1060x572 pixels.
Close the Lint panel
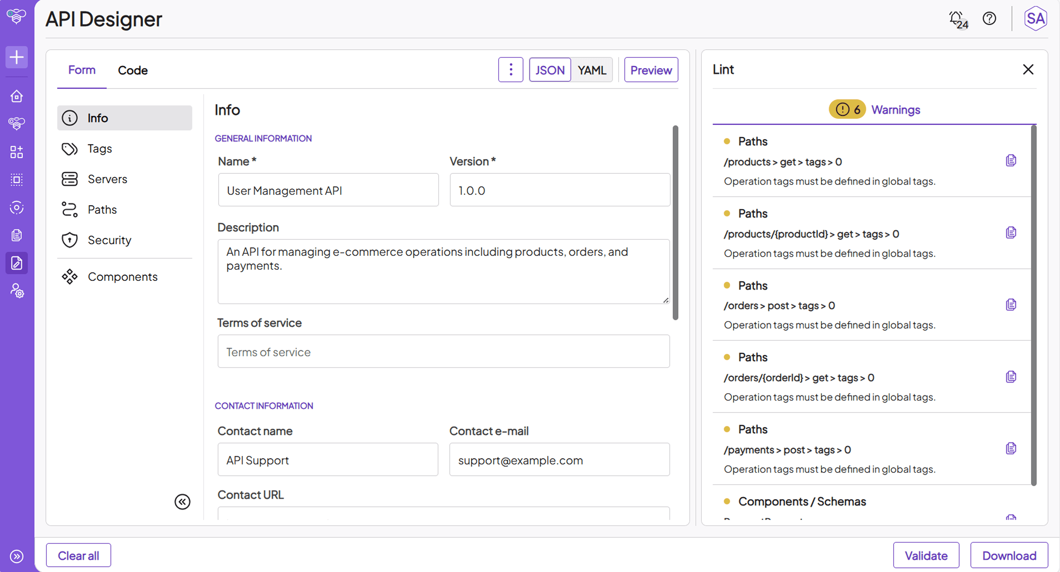pyautogui.click(x=1028, y=69)
